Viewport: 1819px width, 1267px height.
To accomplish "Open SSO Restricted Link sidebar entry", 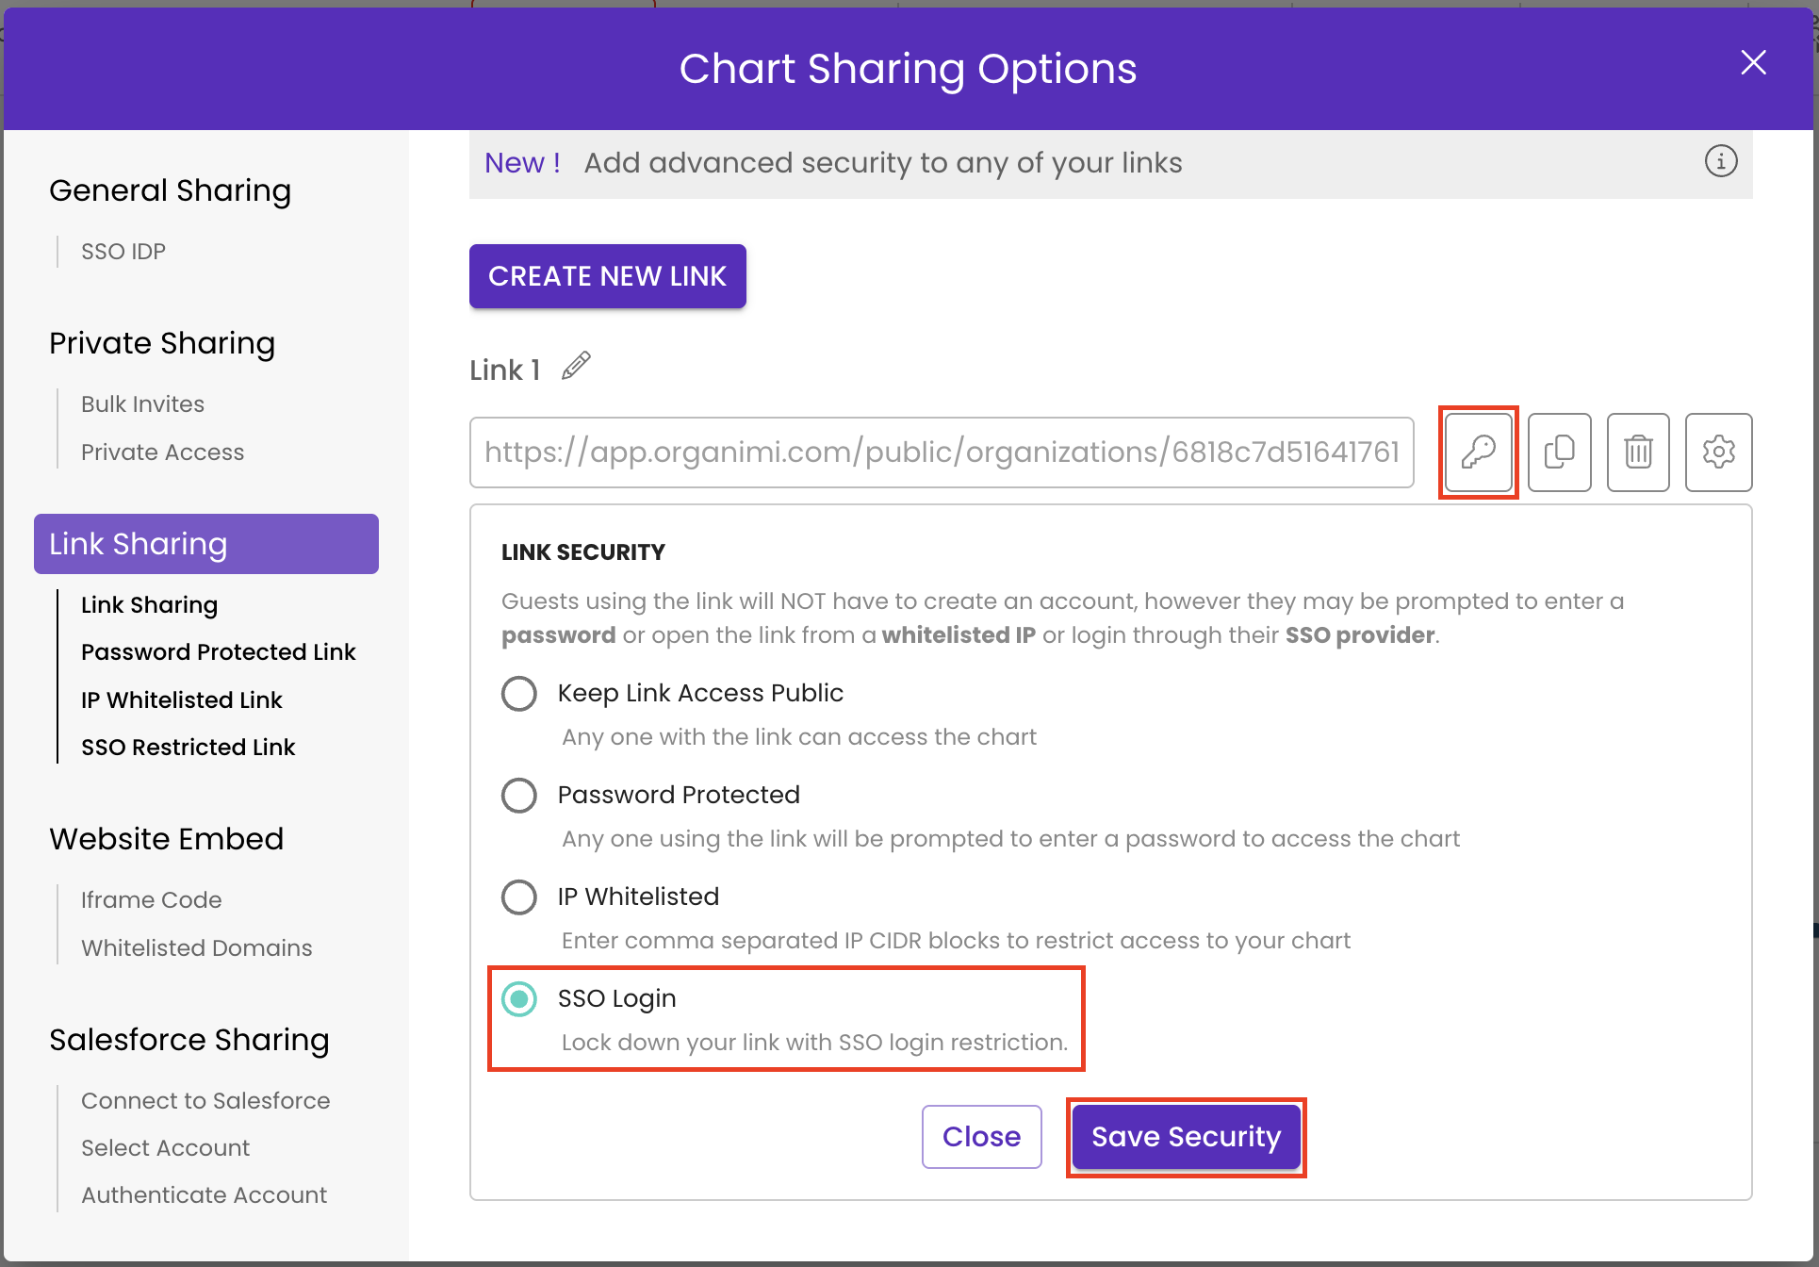I will tap(188, 747).
